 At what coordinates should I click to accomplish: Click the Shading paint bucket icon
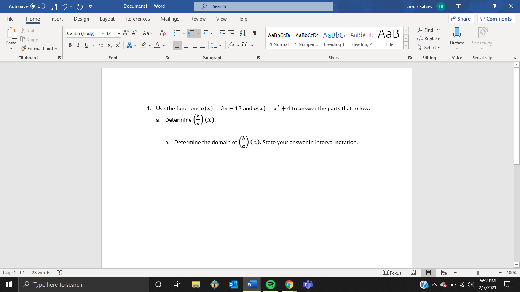point(231,46)
